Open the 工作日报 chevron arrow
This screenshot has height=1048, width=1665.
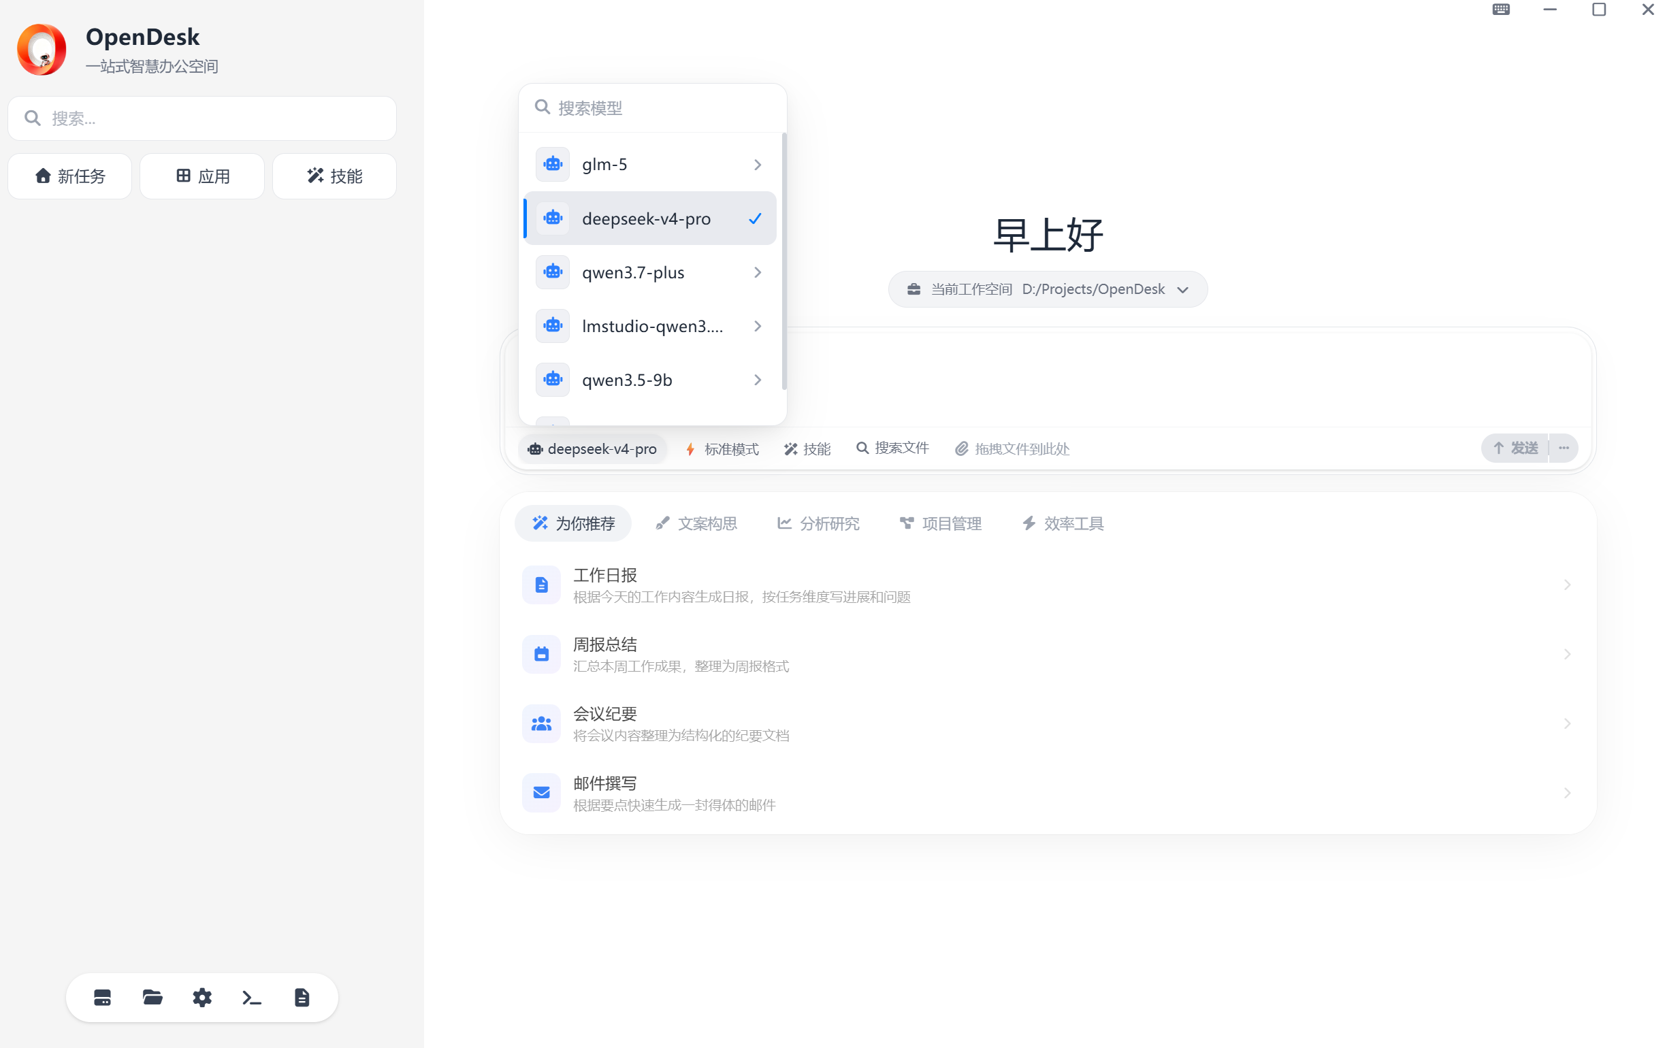(1568, 585)
